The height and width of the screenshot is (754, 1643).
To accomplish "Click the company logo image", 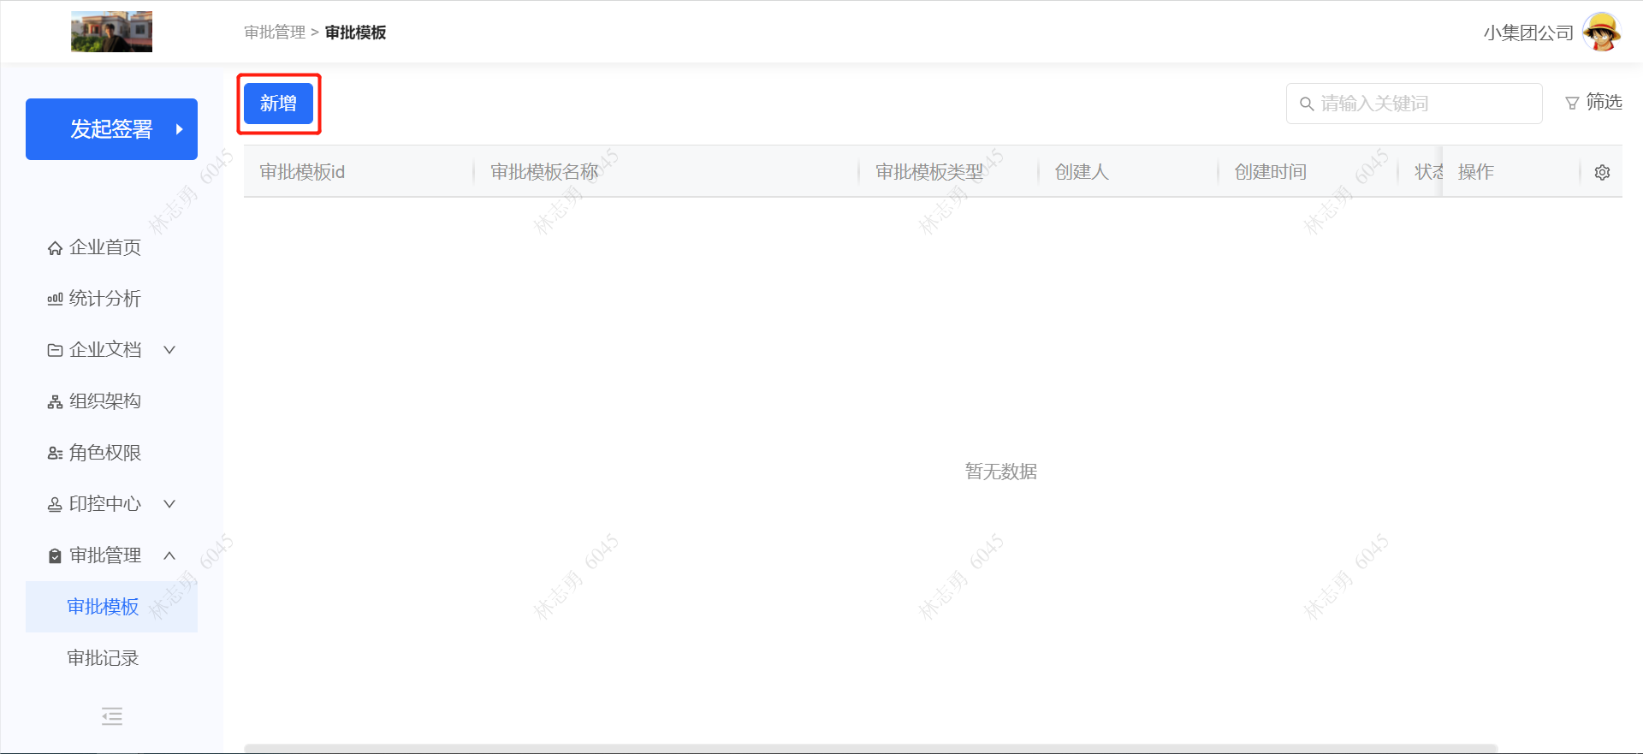I will (x=111, y=32).
